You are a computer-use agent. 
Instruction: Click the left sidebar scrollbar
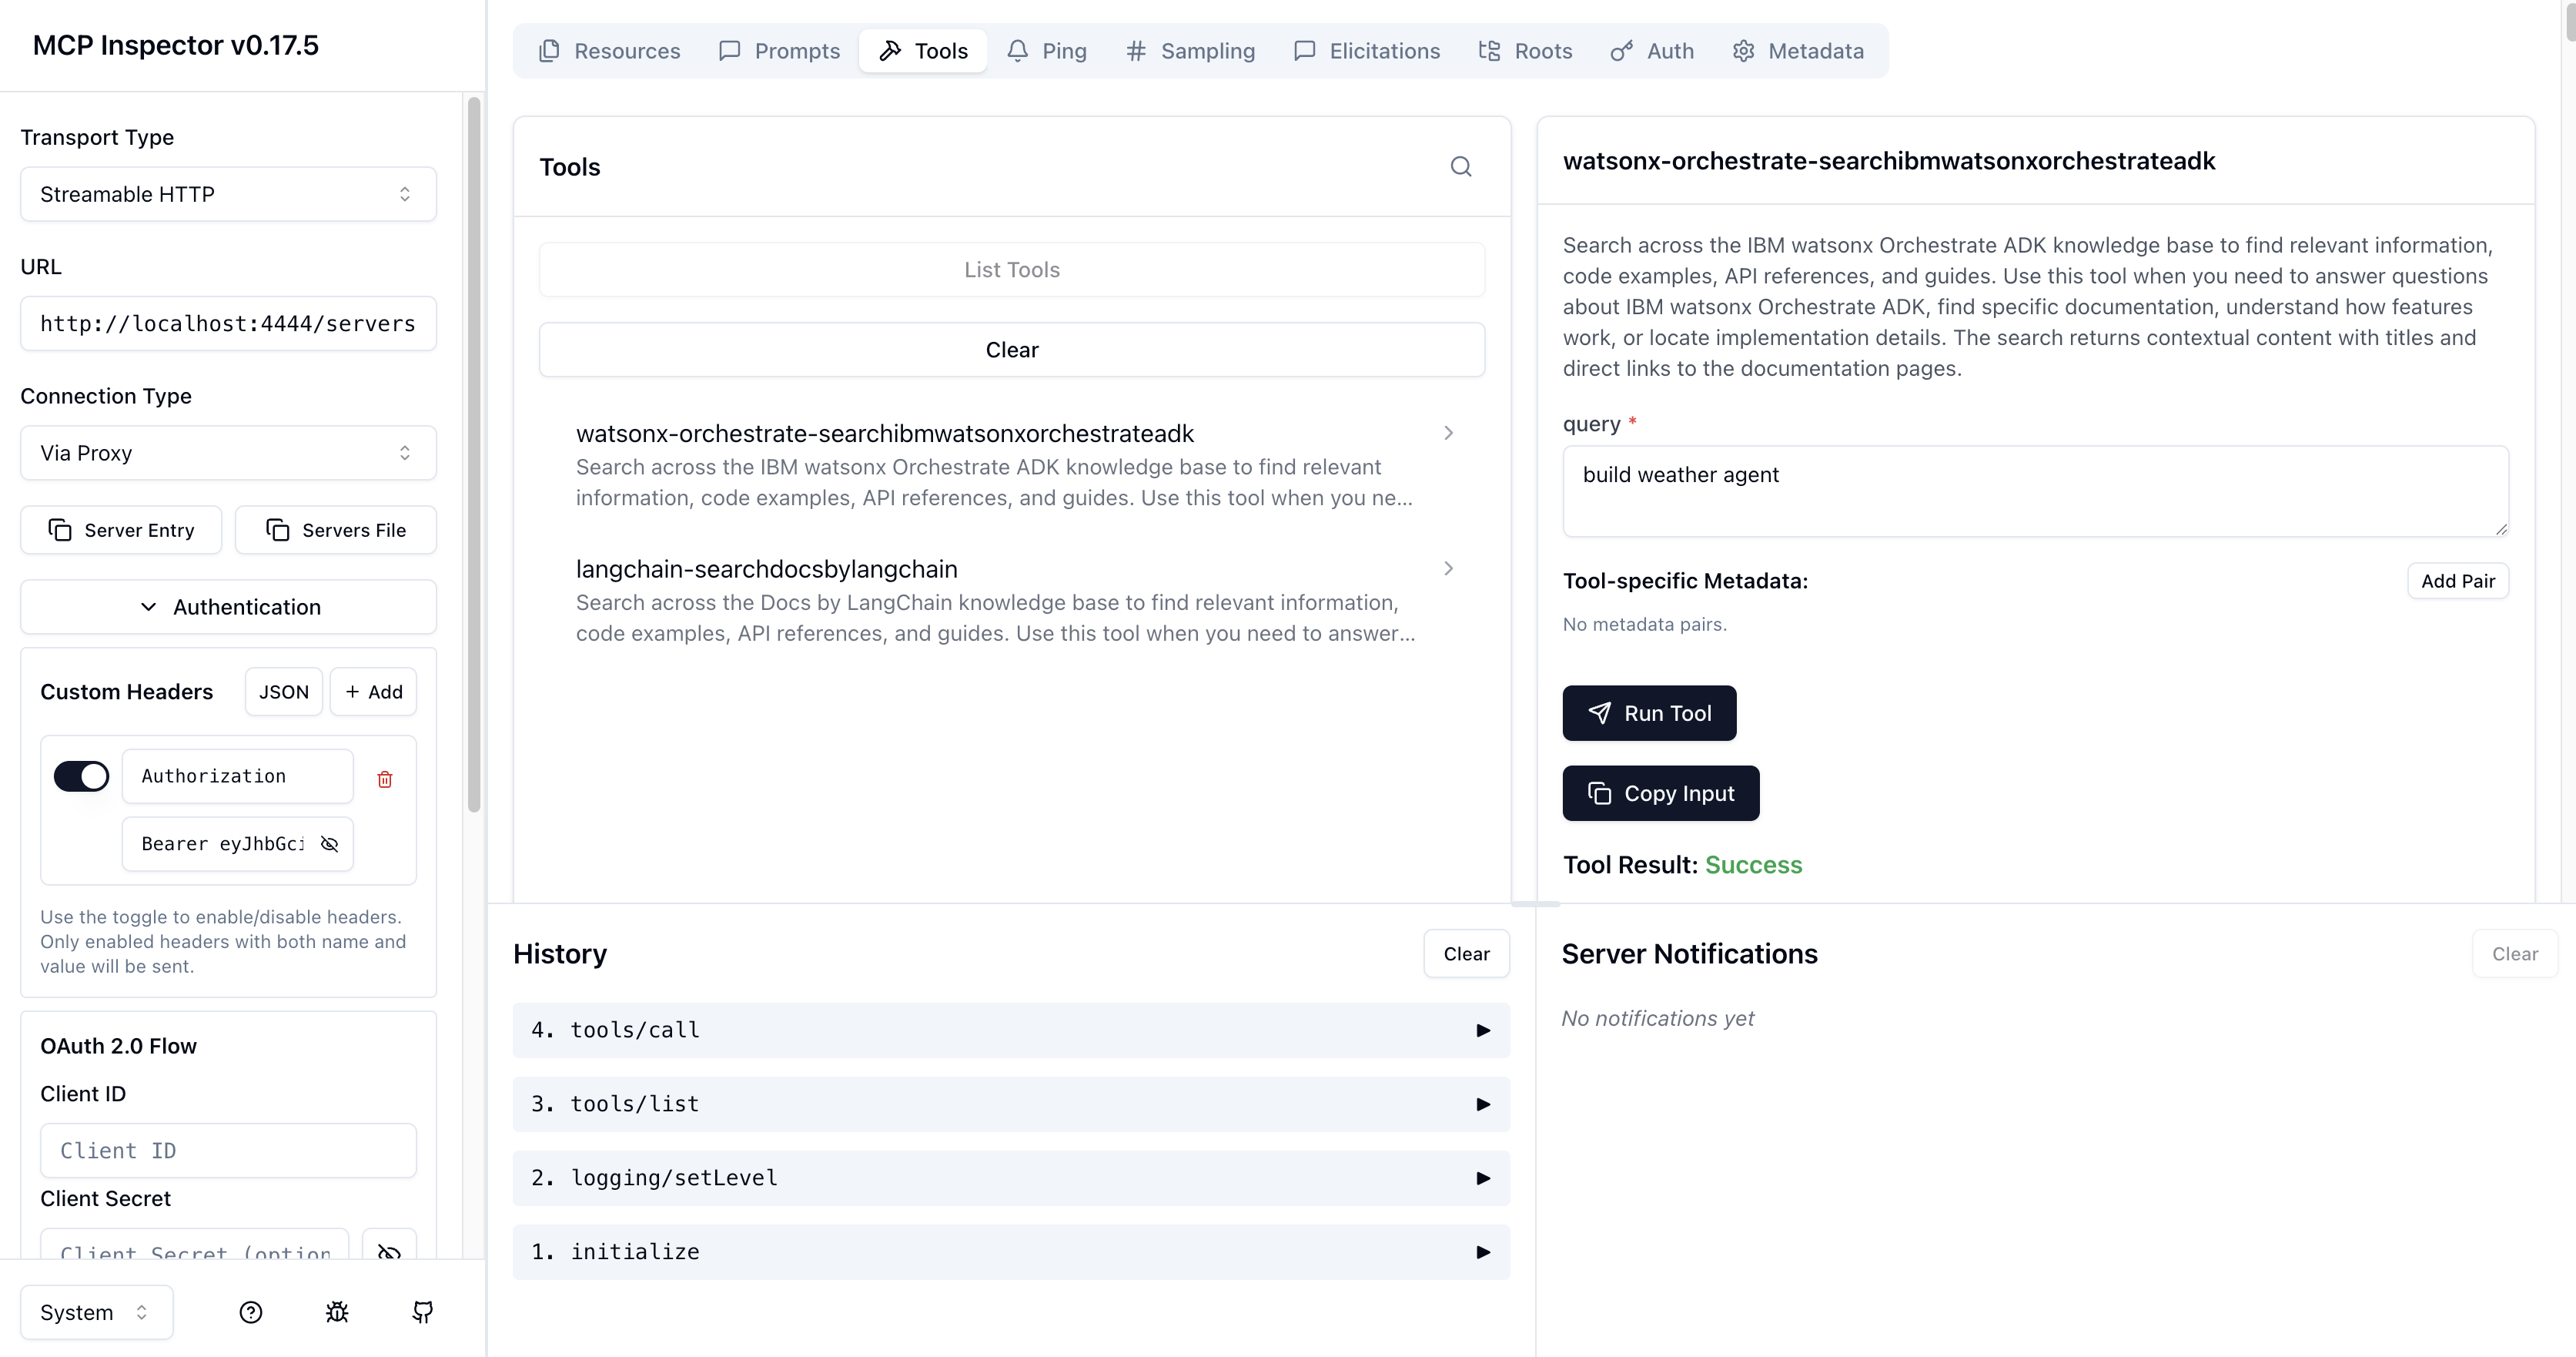pyautogui.click(x=474, y=455)
